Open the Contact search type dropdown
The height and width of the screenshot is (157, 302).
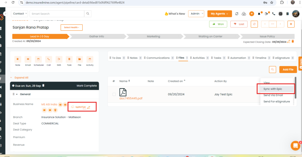[19, 14]
